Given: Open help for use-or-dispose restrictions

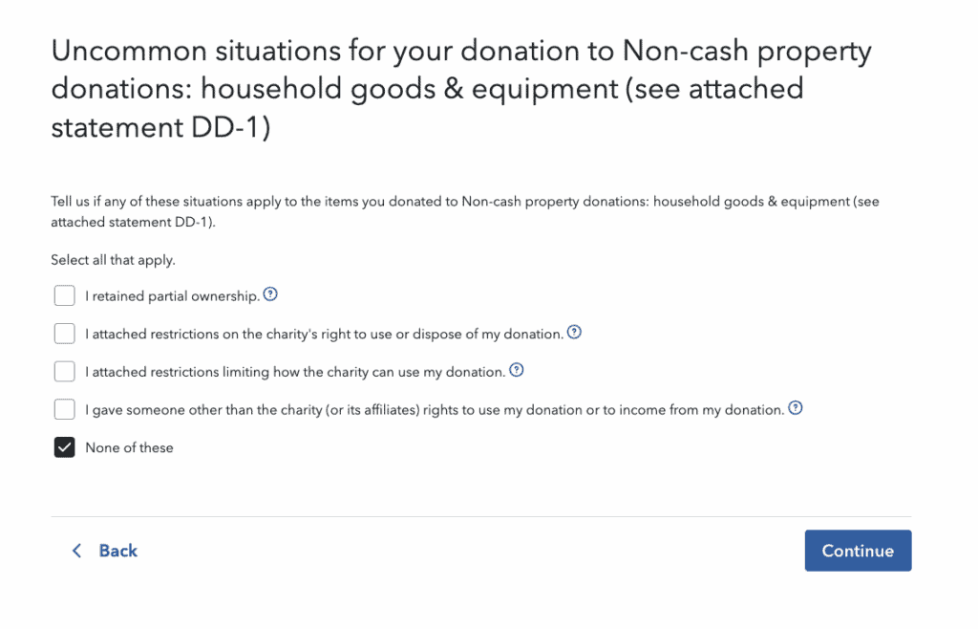Looking at the screenshot, I should (574, 333).
